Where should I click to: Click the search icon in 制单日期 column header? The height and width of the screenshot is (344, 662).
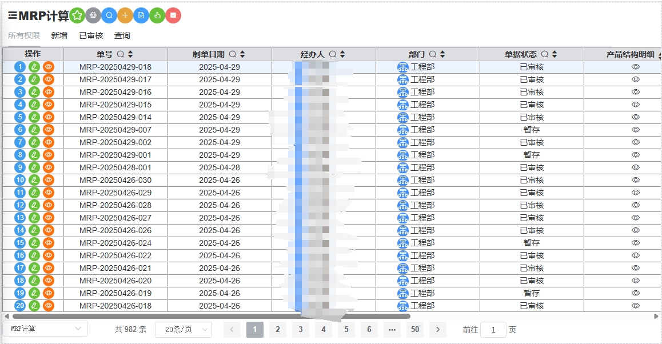click(x=233, y=54)
